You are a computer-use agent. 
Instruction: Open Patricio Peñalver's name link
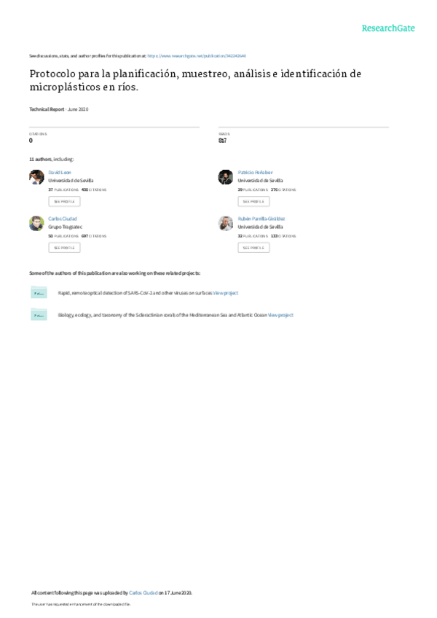click(256, 172)
